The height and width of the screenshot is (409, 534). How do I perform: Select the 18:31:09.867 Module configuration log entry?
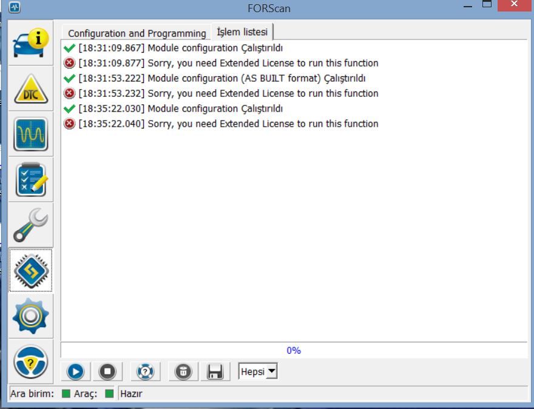[180, 48]
